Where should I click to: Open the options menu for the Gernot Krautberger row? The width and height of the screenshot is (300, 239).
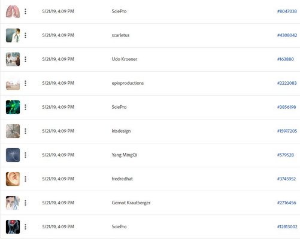coord(25,203)
